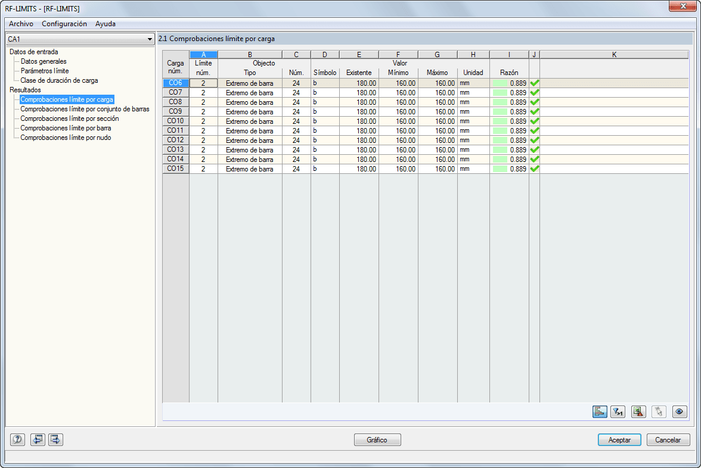Screen dimensions: 701x468
Task: Close the RF-LIMITS window
Action: 683,6
